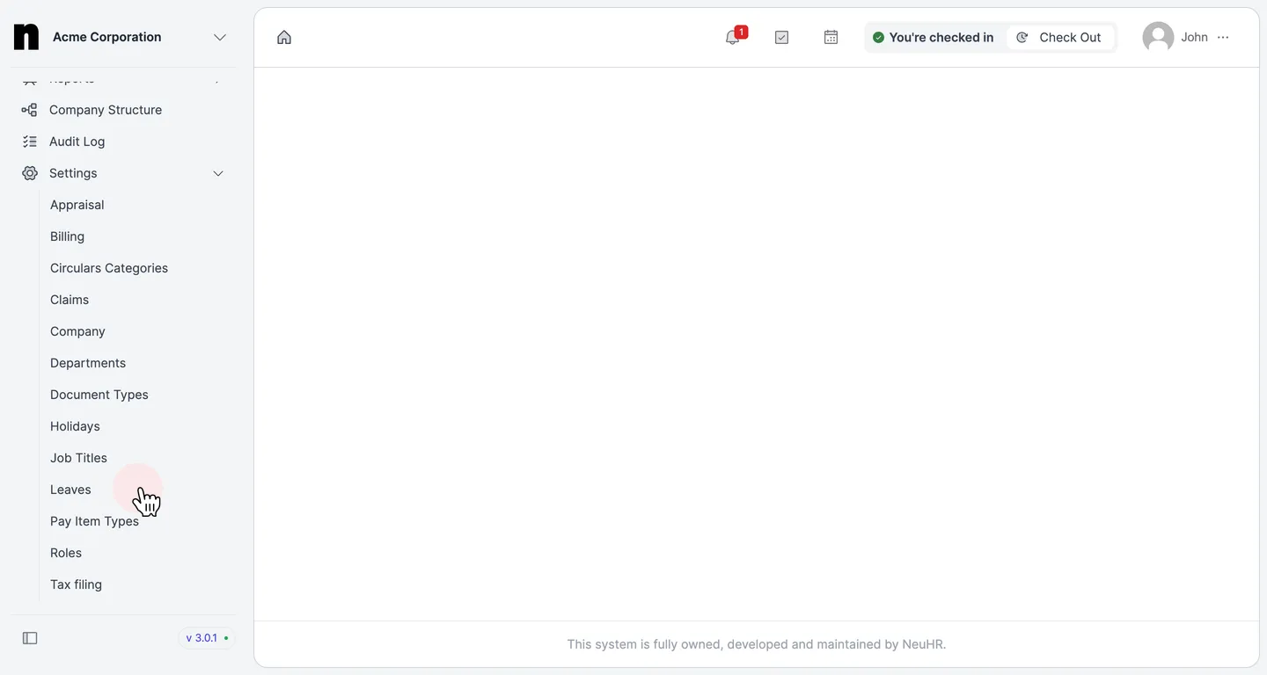Open Pay Item Types settings
Screen dimensions: 1267x675
point(94,521)
